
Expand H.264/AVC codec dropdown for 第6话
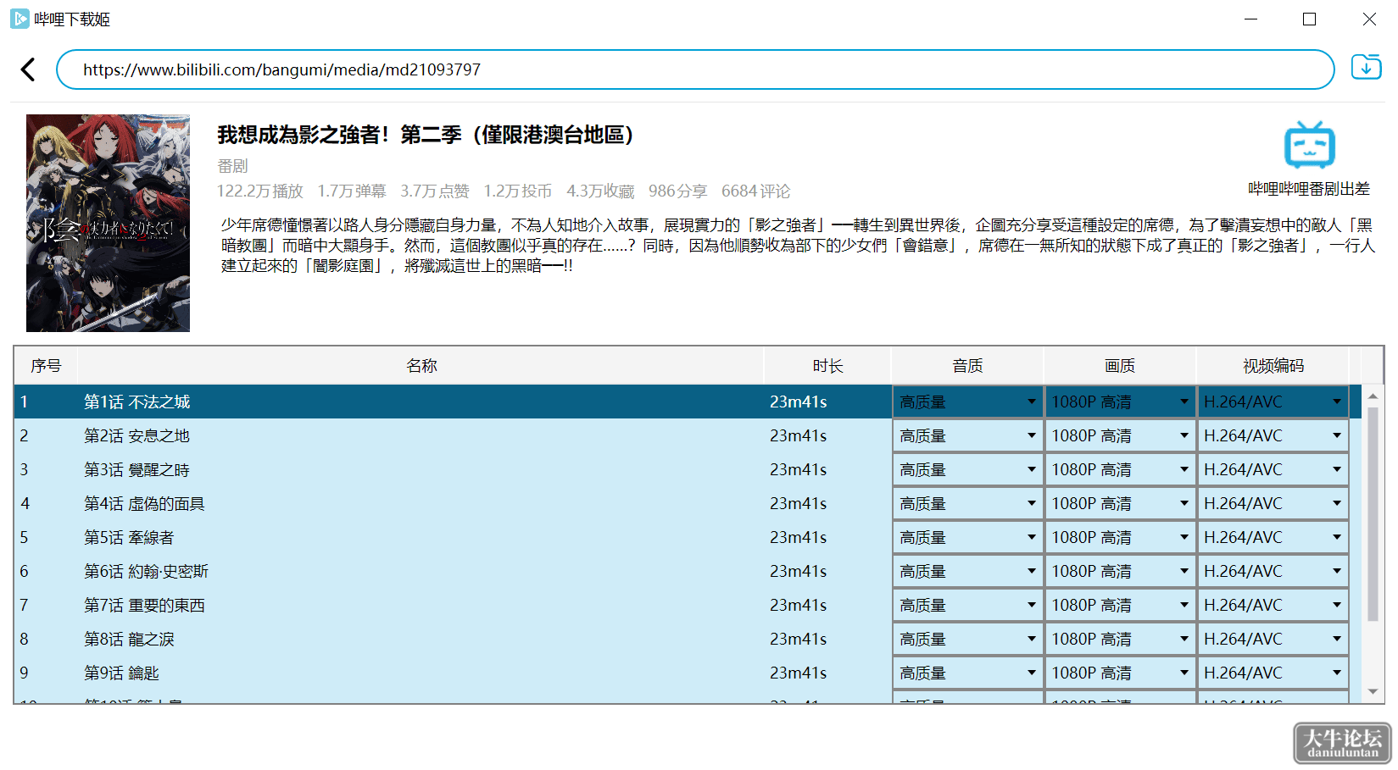[x=1273, y=571]
